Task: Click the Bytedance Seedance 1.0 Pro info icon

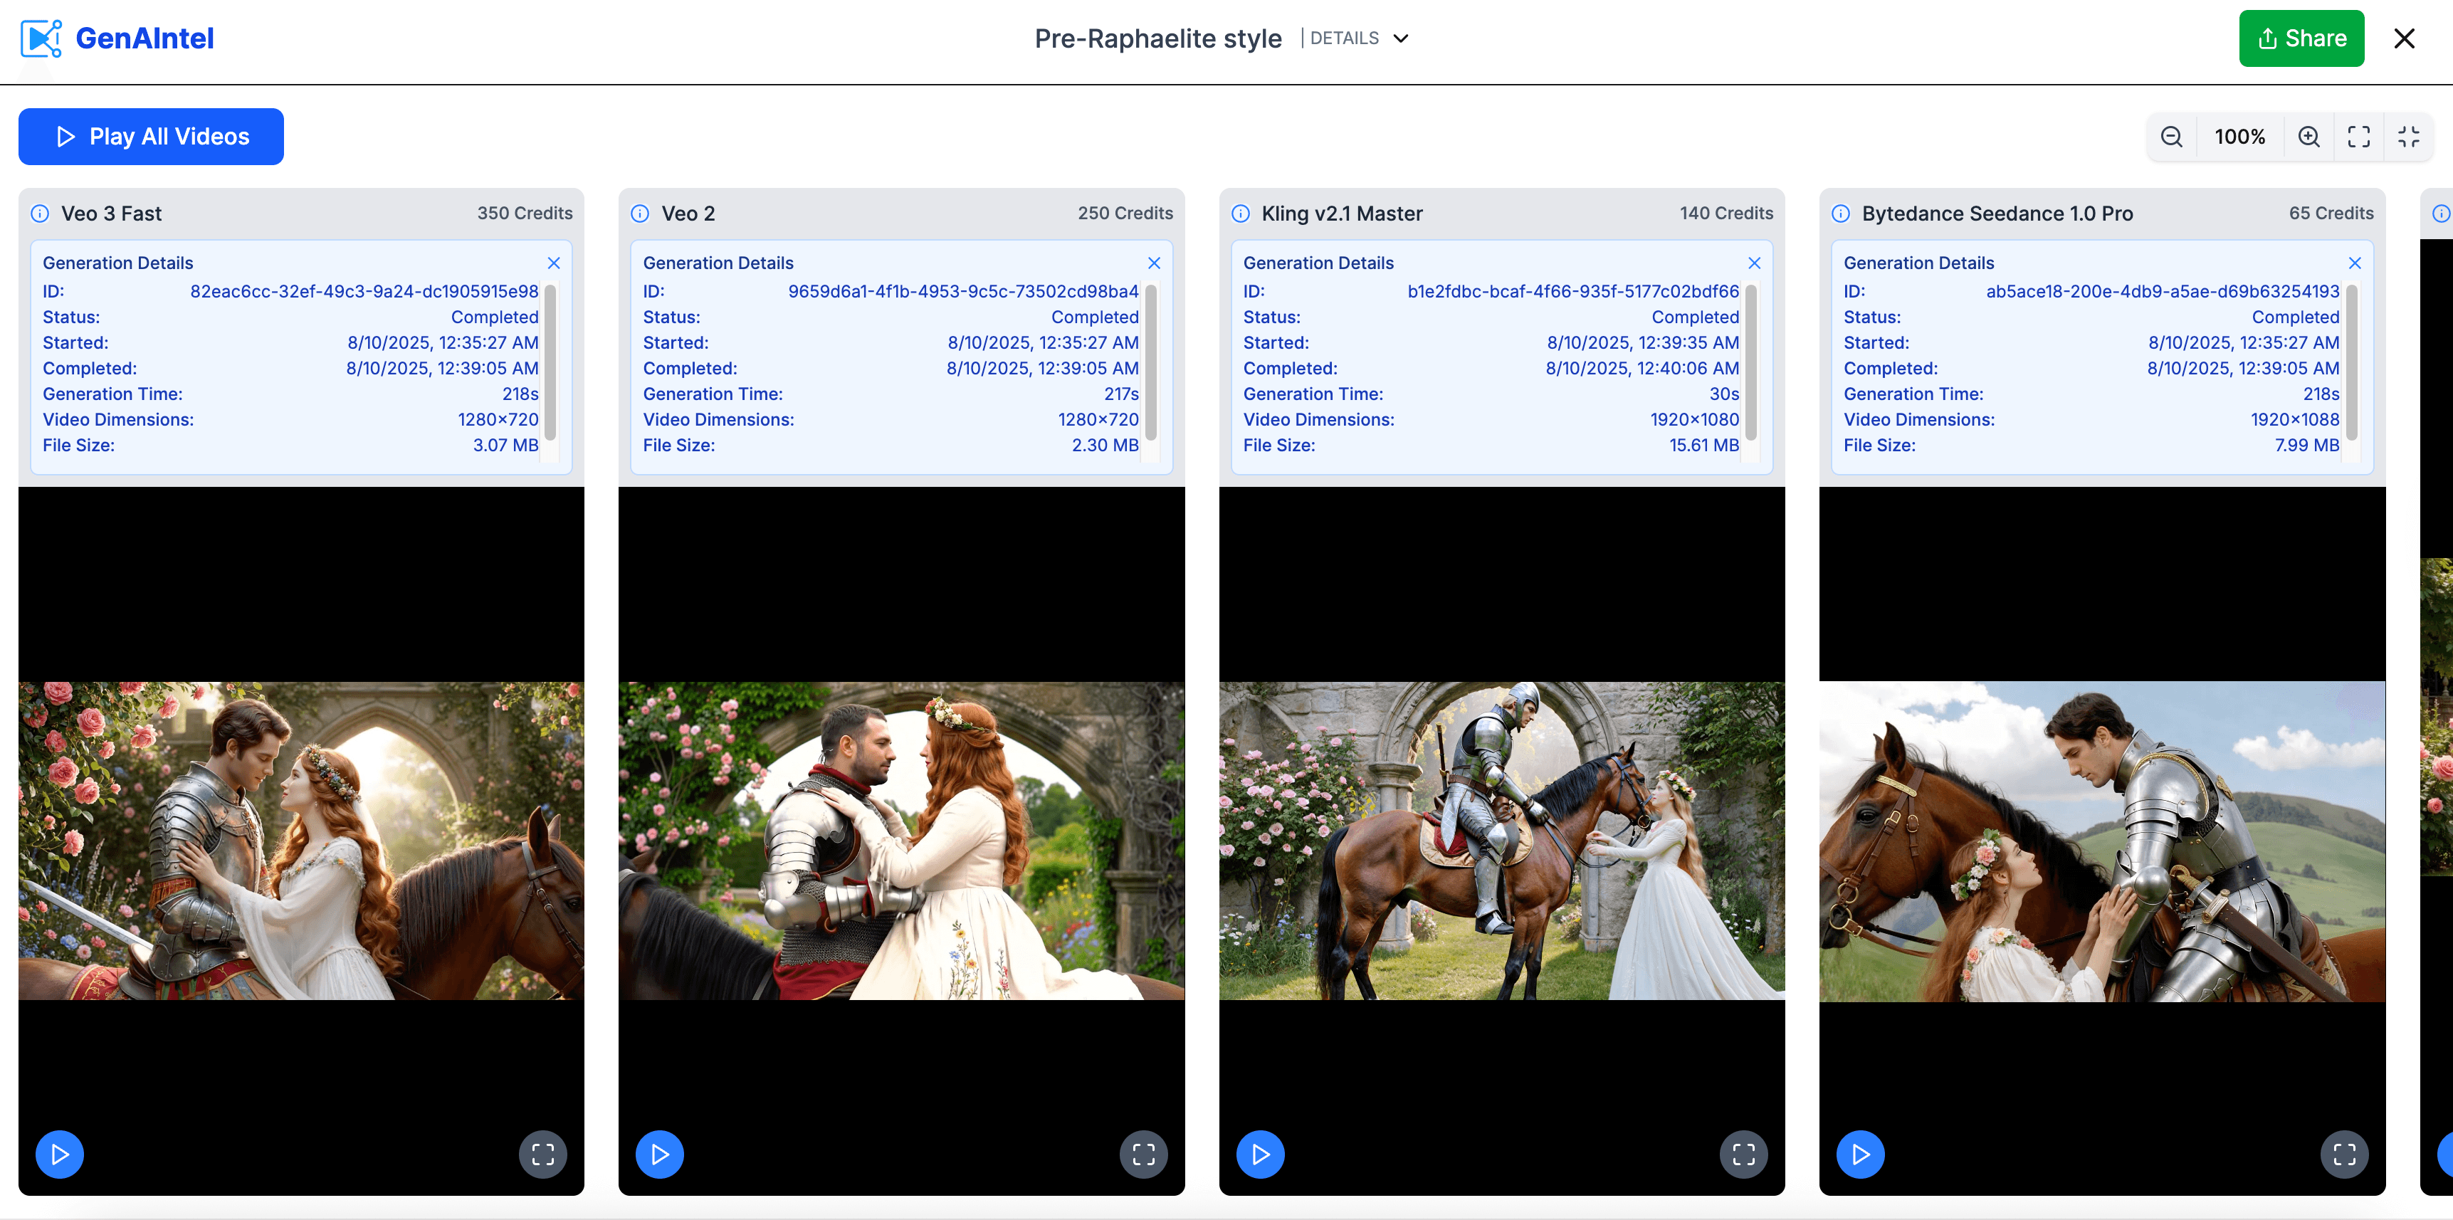Action: (1841, 214)
